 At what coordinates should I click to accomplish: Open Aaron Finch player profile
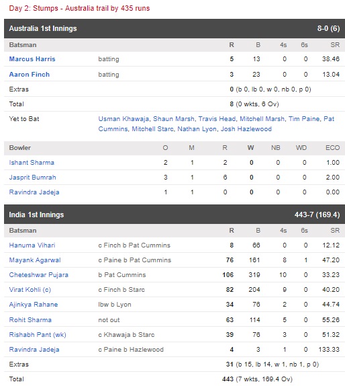click(x=30, y=75)
